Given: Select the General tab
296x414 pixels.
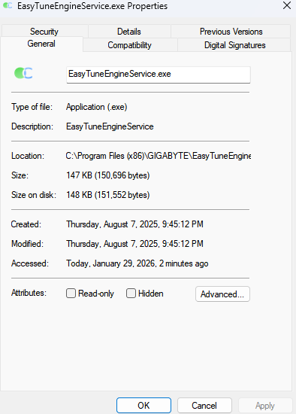Looking at the screenshot, I should coord(41,44).
